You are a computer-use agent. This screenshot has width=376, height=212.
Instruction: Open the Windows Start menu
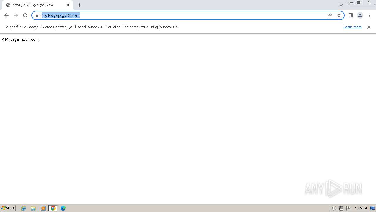click(x=8, y=208)
